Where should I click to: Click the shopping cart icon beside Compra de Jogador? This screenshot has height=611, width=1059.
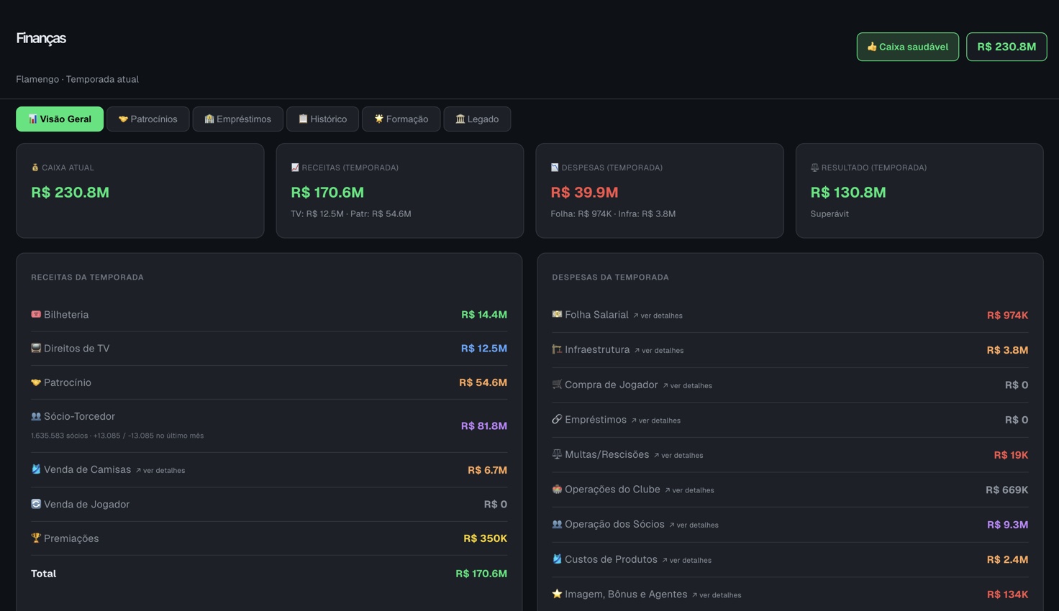click(557, 385)
